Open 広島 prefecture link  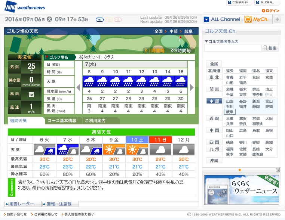click(x=243, y=130)
